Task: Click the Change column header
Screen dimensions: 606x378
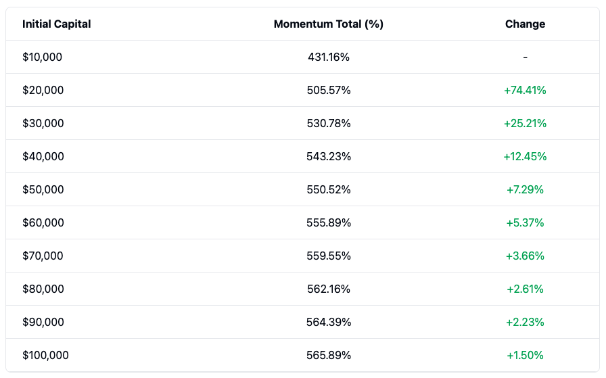Action: click(x=525, y=24)
